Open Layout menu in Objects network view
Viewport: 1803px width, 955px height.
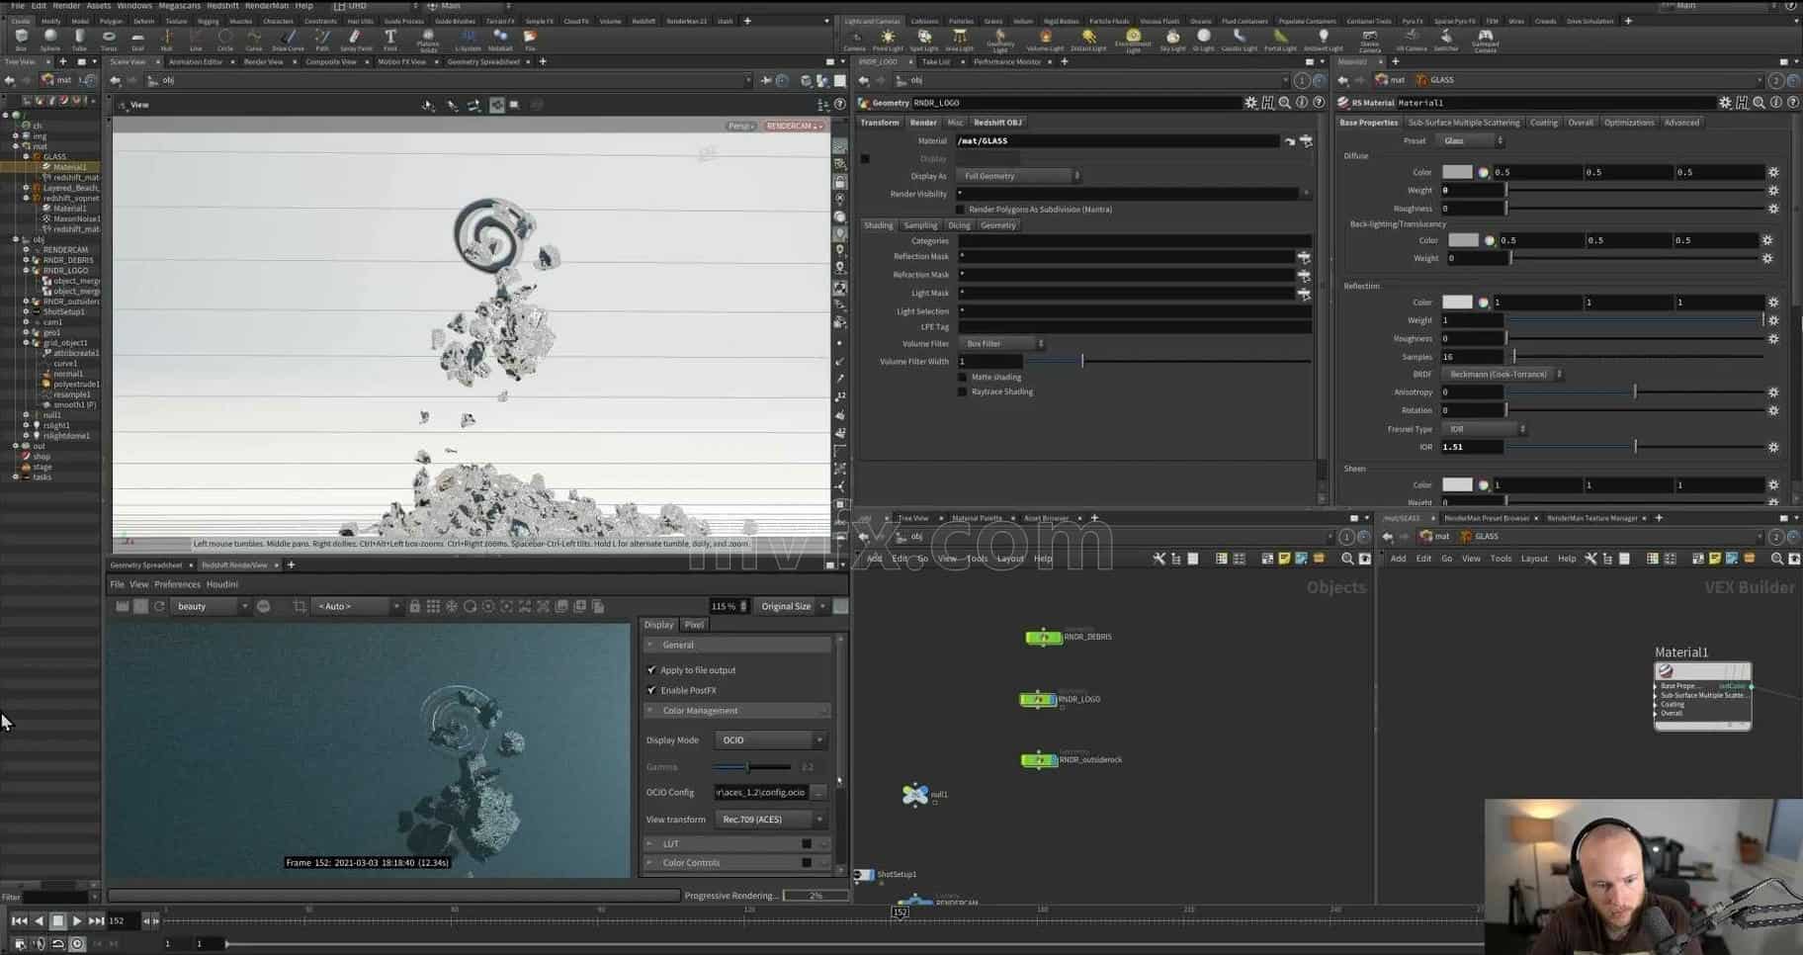1010,559
